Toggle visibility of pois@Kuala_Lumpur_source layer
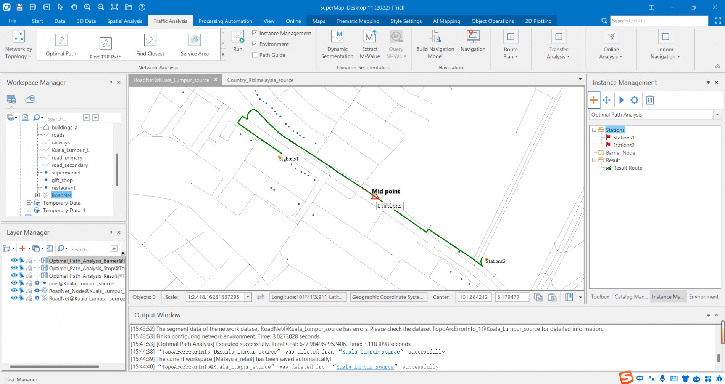Screen dimensions: 725x384 pos(14,283)
